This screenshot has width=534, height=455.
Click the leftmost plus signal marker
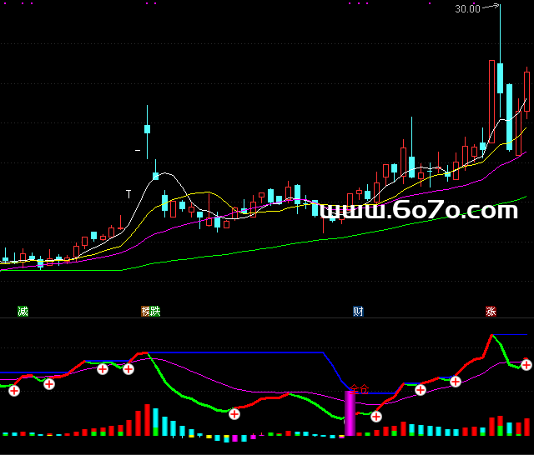(14, 390)
